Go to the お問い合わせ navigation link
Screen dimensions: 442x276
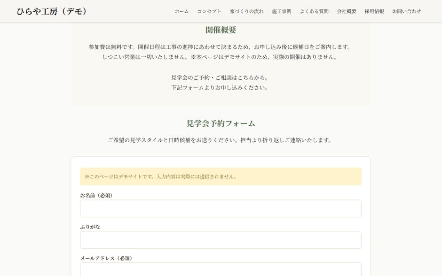[x=406, y=11]
